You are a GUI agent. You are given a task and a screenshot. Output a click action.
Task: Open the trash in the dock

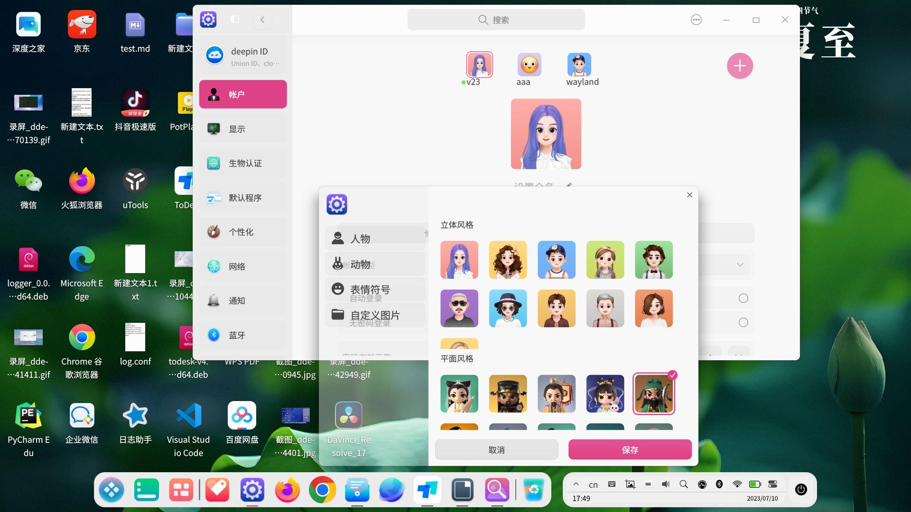pos(534,490)
